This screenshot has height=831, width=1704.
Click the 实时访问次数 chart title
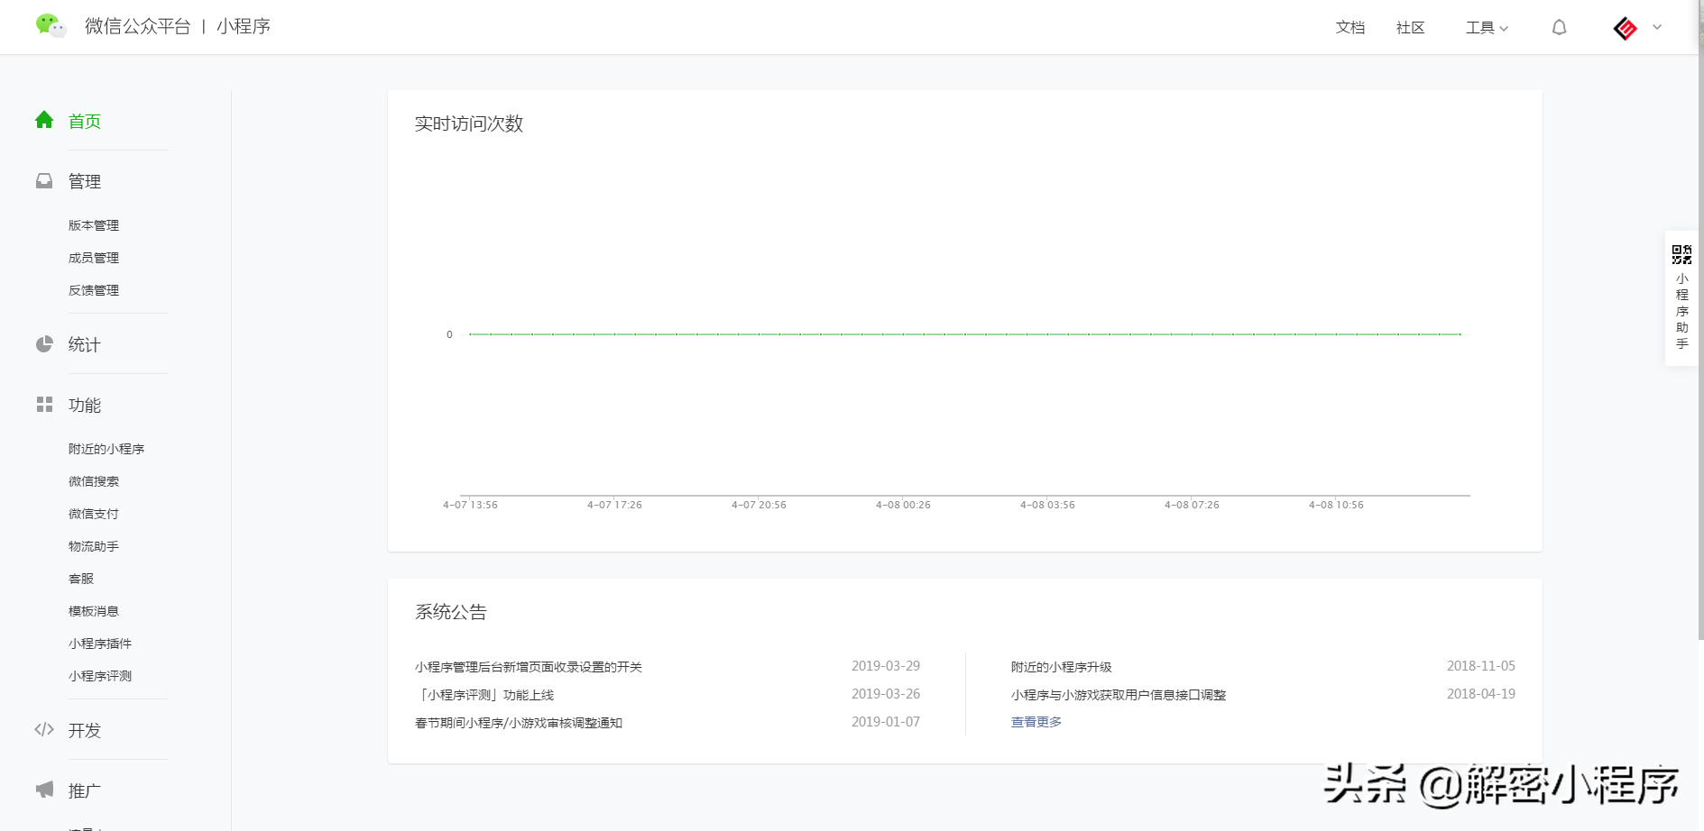point(469,123)
